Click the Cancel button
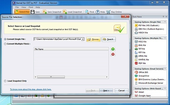 (x=121, y=90)
